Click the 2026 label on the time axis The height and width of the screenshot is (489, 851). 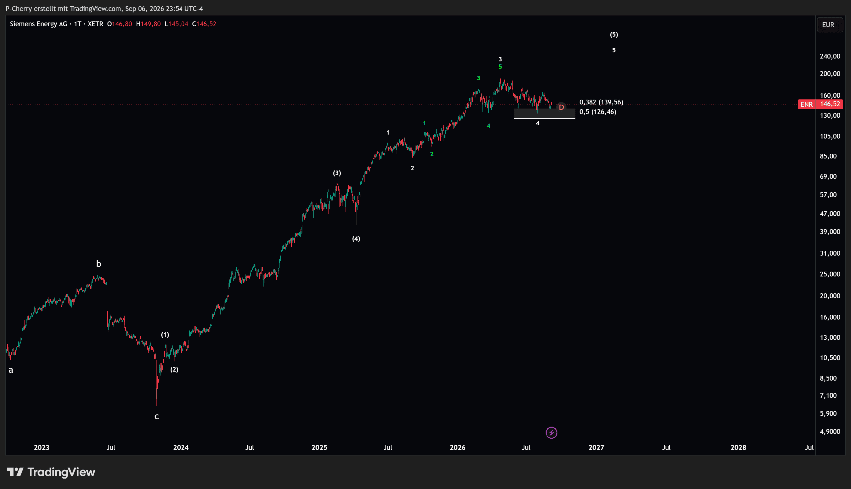[x=458, y=448]
